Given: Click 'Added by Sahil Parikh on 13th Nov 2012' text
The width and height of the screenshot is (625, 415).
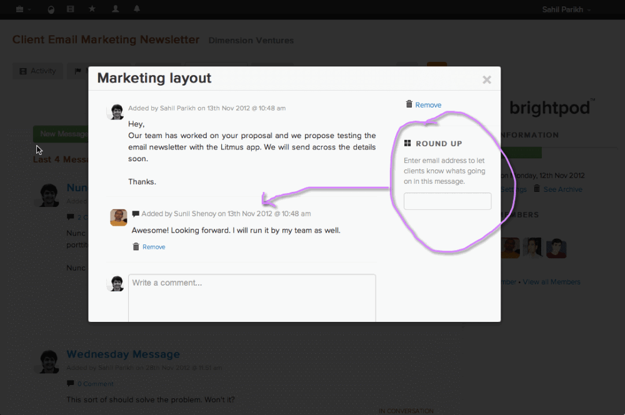Looking at the screenshot, I should point(207,108).
